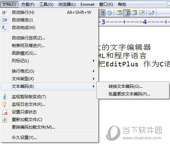Click the ruler at column marker 4
The width and height of the screenshot is (170, 148).
click(145, 22)
